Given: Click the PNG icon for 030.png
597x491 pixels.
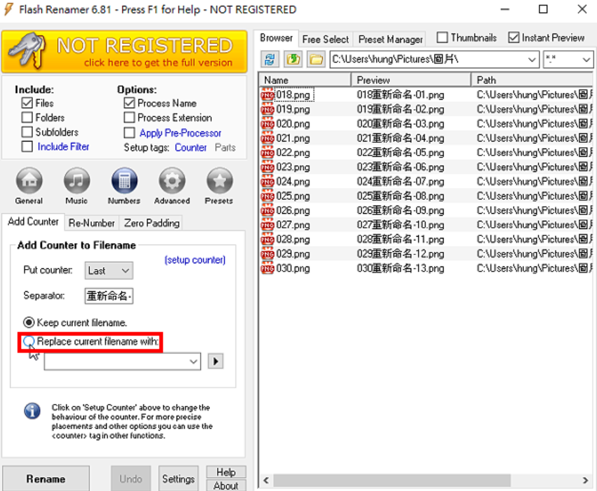Looking at the screenshot, I should (267, 268).
